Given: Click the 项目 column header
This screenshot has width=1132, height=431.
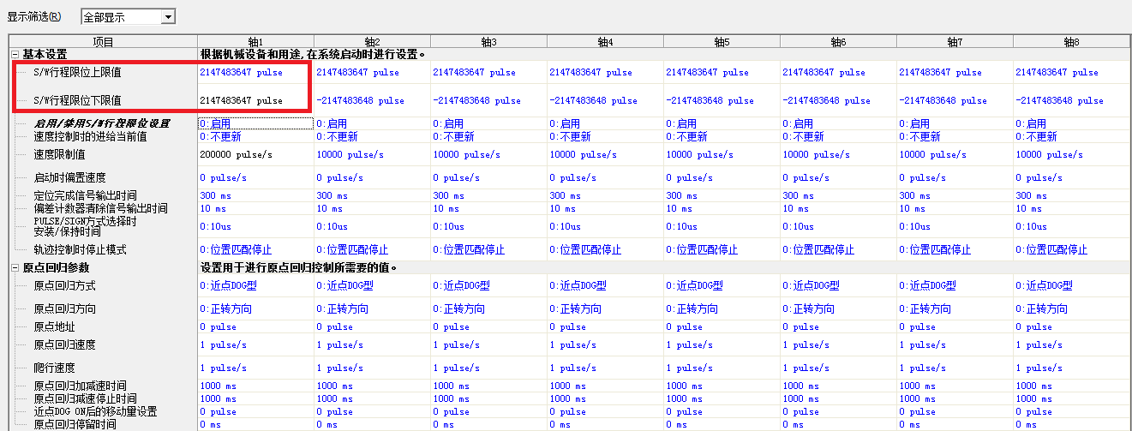Looking at the screenshot, I should click(103, 41).
